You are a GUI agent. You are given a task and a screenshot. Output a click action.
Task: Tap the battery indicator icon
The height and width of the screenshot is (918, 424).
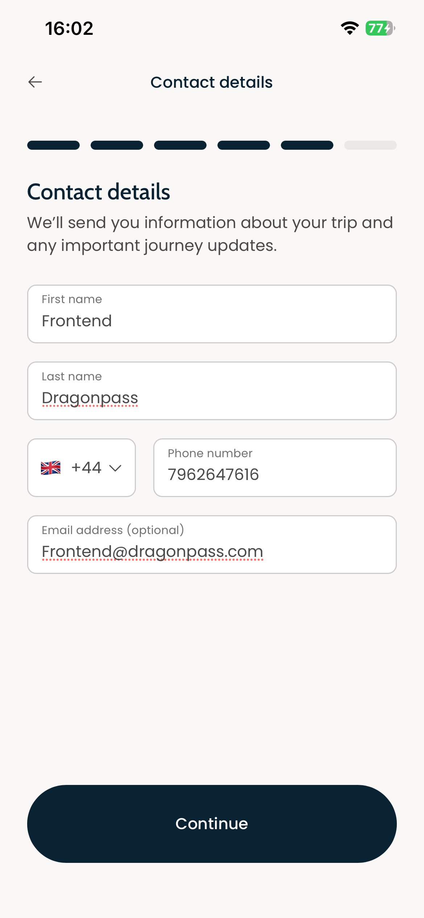click(380, 28)
